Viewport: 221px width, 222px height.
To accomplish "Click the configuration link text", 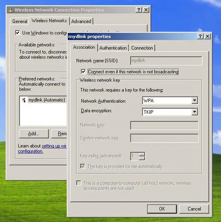I will point(31,151).
